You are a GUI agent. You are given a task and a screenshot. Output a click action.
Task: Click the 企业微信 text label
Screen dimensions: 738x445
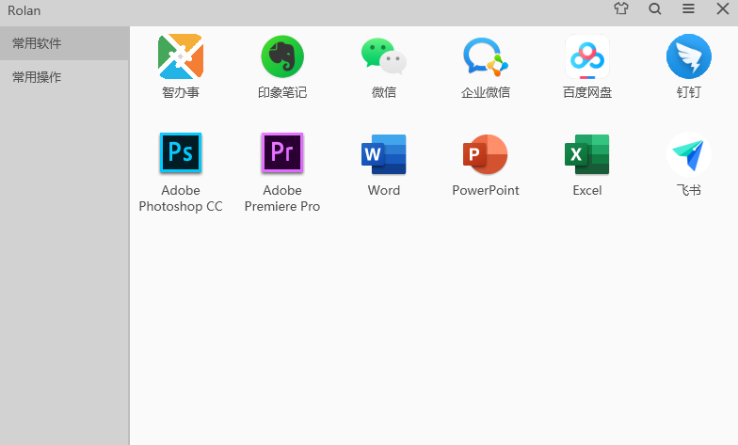click(486, 92)
